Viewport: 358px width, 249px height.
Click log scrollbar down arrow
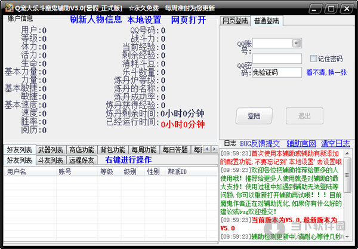pyautogui.click(x=347, y=236)
